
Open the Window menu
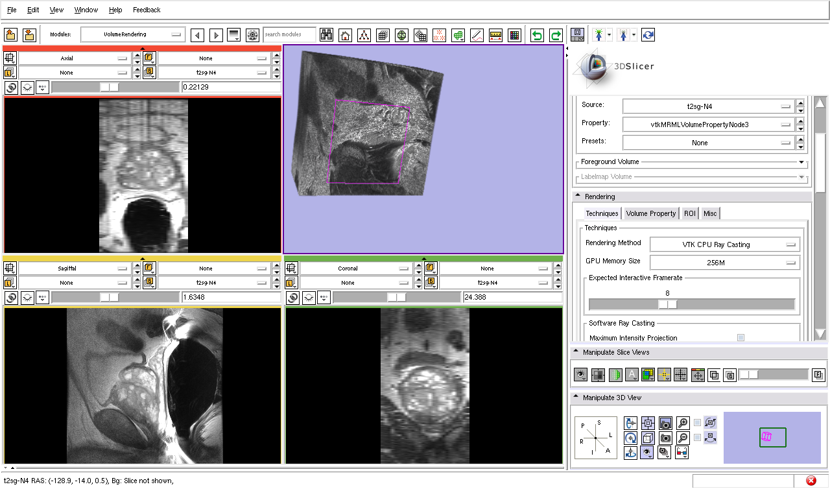coord(86,10)
